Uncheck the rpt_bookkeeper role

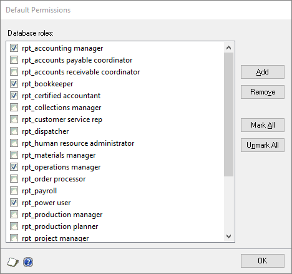pyautogui.click(x=14, y=84)
